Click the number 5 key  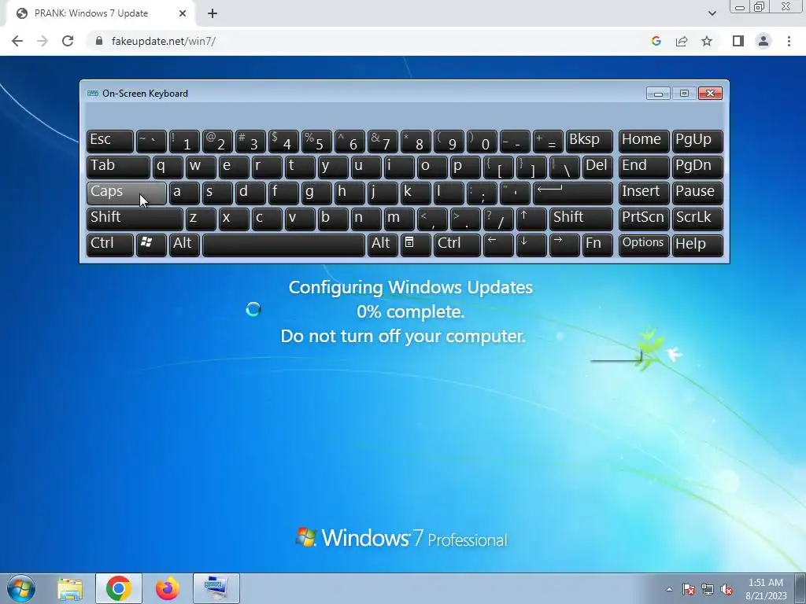pyautogui.click(x=316, y=141)
